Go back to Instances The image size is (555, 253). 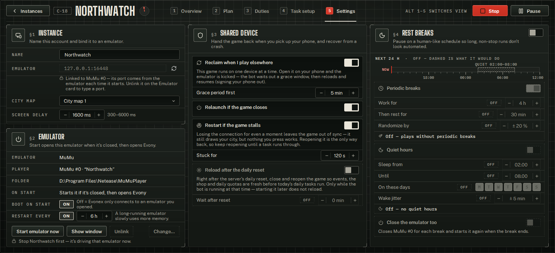(x=28, y=11)
